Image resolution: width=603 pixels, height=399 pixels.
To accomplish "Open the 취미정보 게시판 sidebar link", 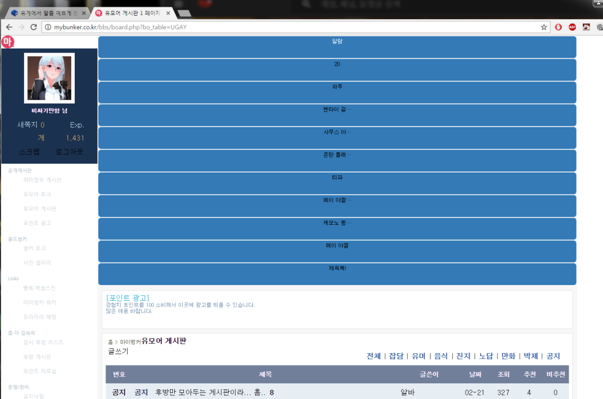I will click(x=42, y=180).
